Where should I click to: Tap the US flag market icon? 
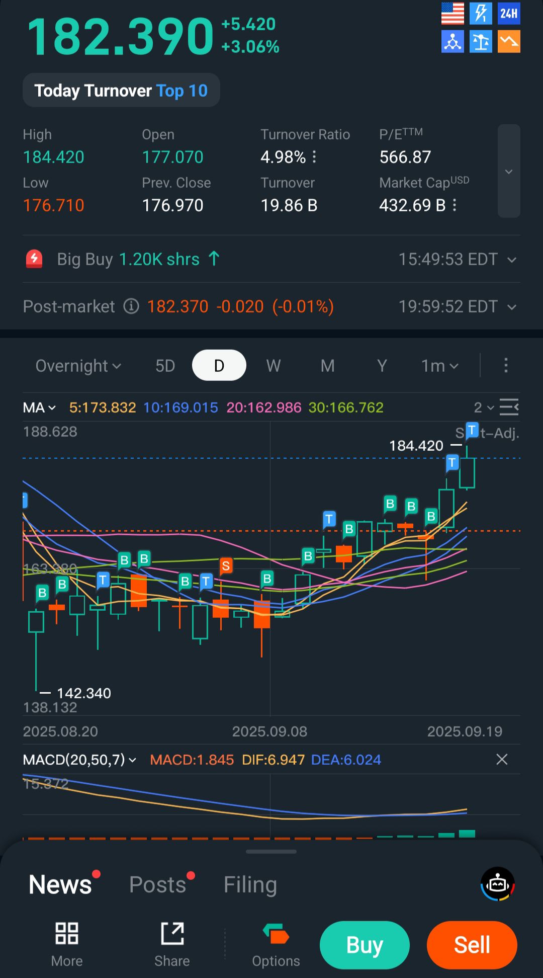[452, 14]
